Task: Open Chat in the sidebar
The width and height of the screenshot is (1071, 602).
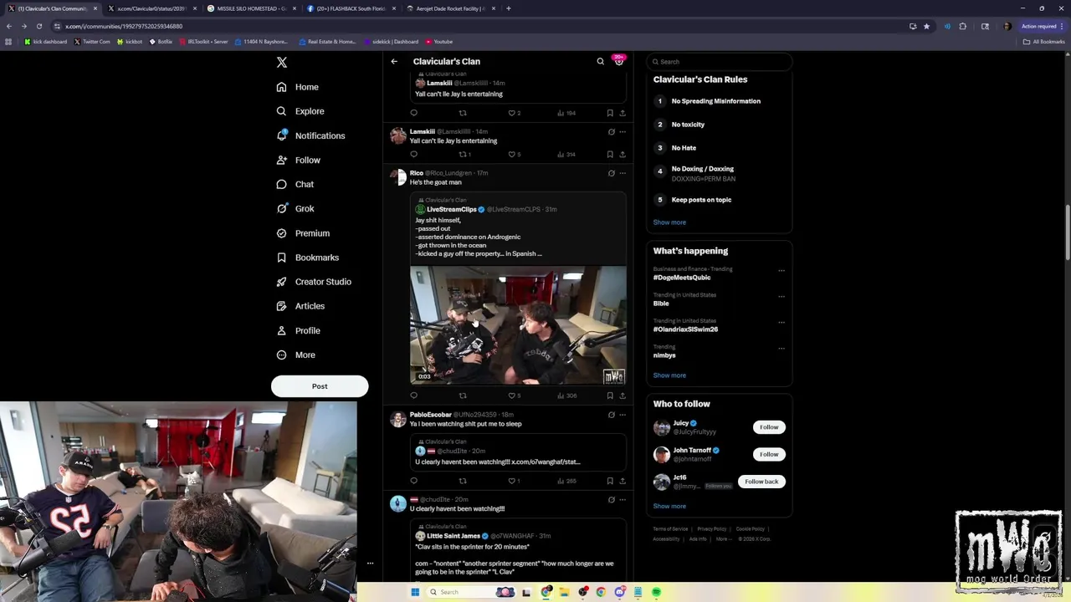Action: pyautogui.click(x=295, y=184)
